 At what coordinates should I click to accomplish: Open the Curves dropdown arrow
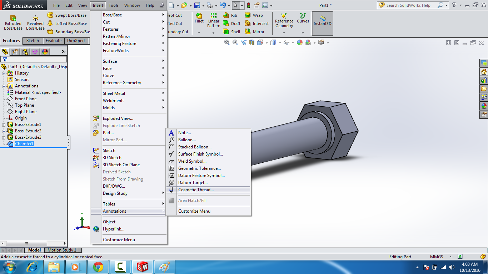303,33
